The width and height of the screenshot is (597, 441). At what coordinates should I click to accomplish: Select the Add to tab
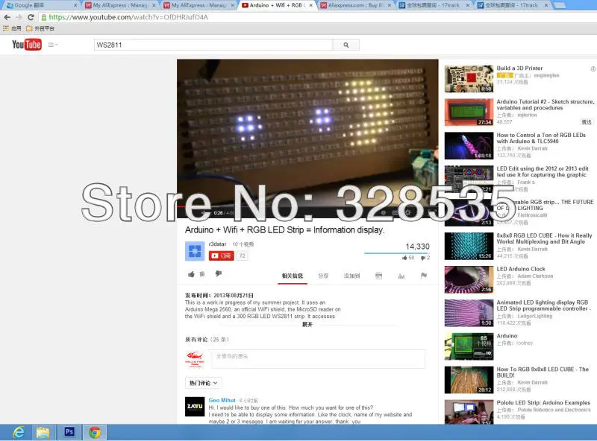click(x=351, y=276)
